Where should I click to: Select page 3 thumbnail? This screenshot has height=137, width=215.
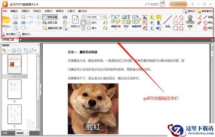pos(15,114)
